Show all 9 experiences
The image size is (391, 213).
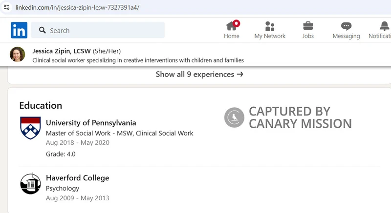[x=199, y=74]
